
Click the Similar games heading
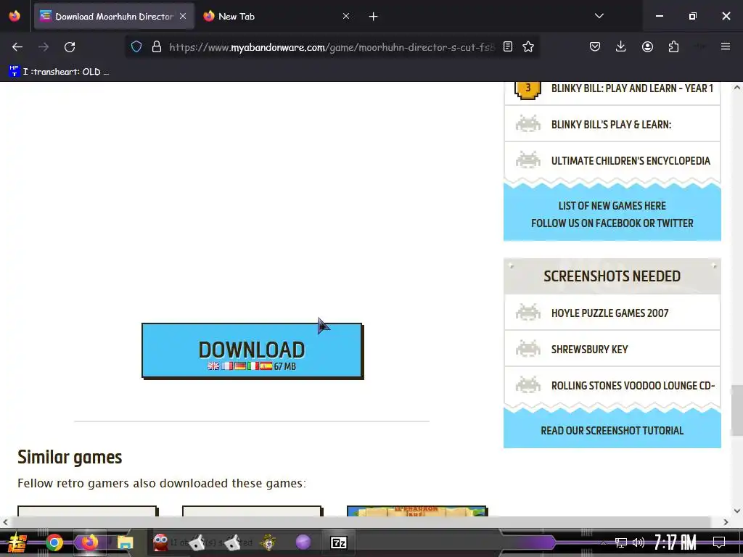[x=70, y=457]
